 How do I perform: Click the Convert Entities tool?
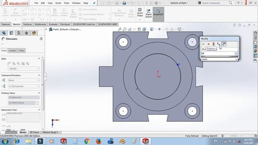(64, 12)
